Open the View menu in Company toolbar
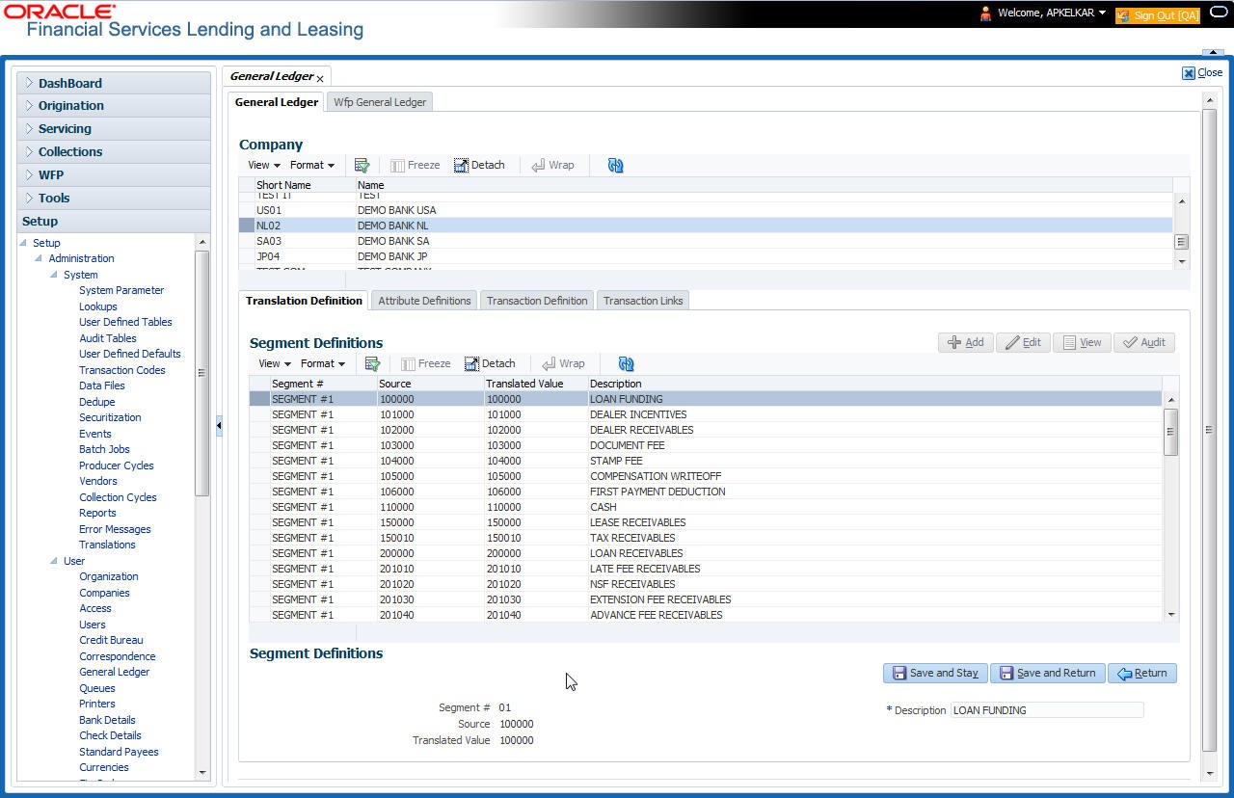This screenshot has width=1234, height=798. point(263,165)
